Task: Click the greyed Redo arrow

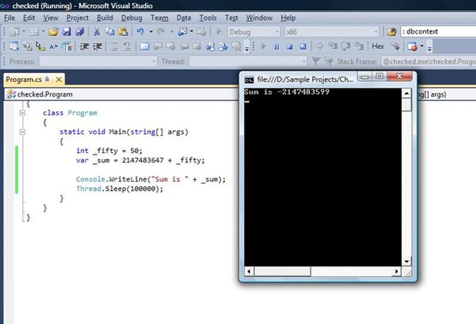Action: click(161, 31)
